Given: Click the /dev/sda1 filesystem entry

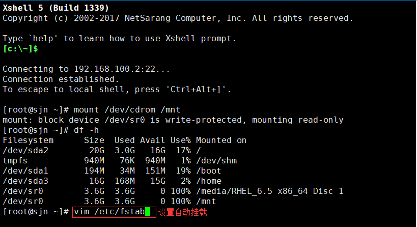Looking at the screenshot, I should click(25, 171).
